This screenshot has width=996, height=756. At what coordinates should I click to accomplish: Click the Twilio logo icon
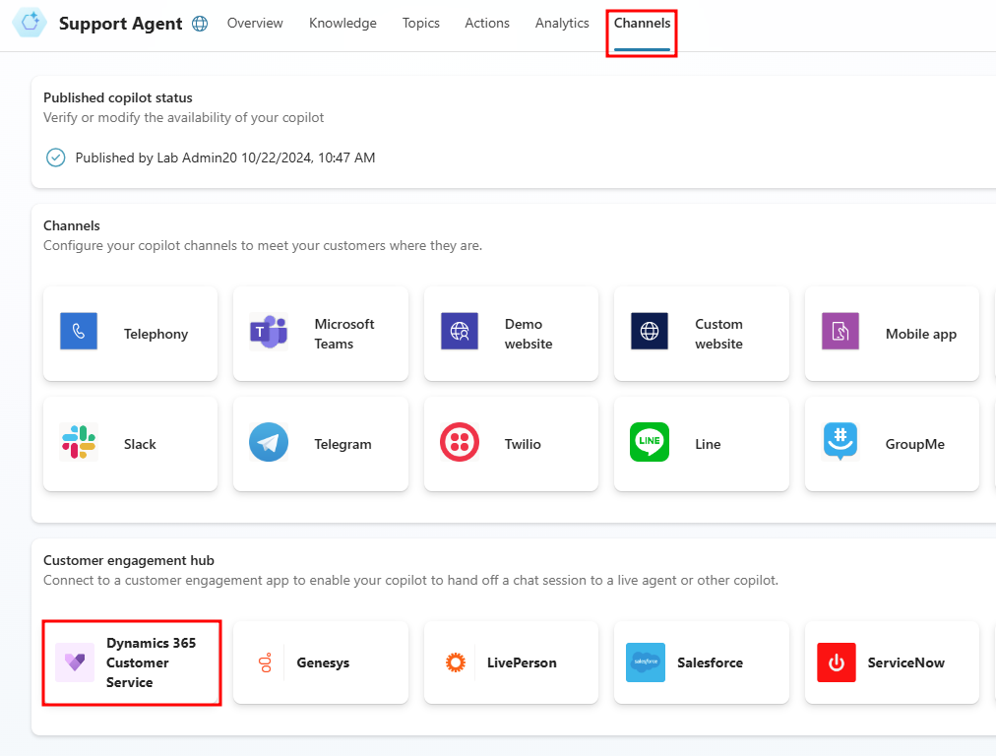tap(460, 442)
